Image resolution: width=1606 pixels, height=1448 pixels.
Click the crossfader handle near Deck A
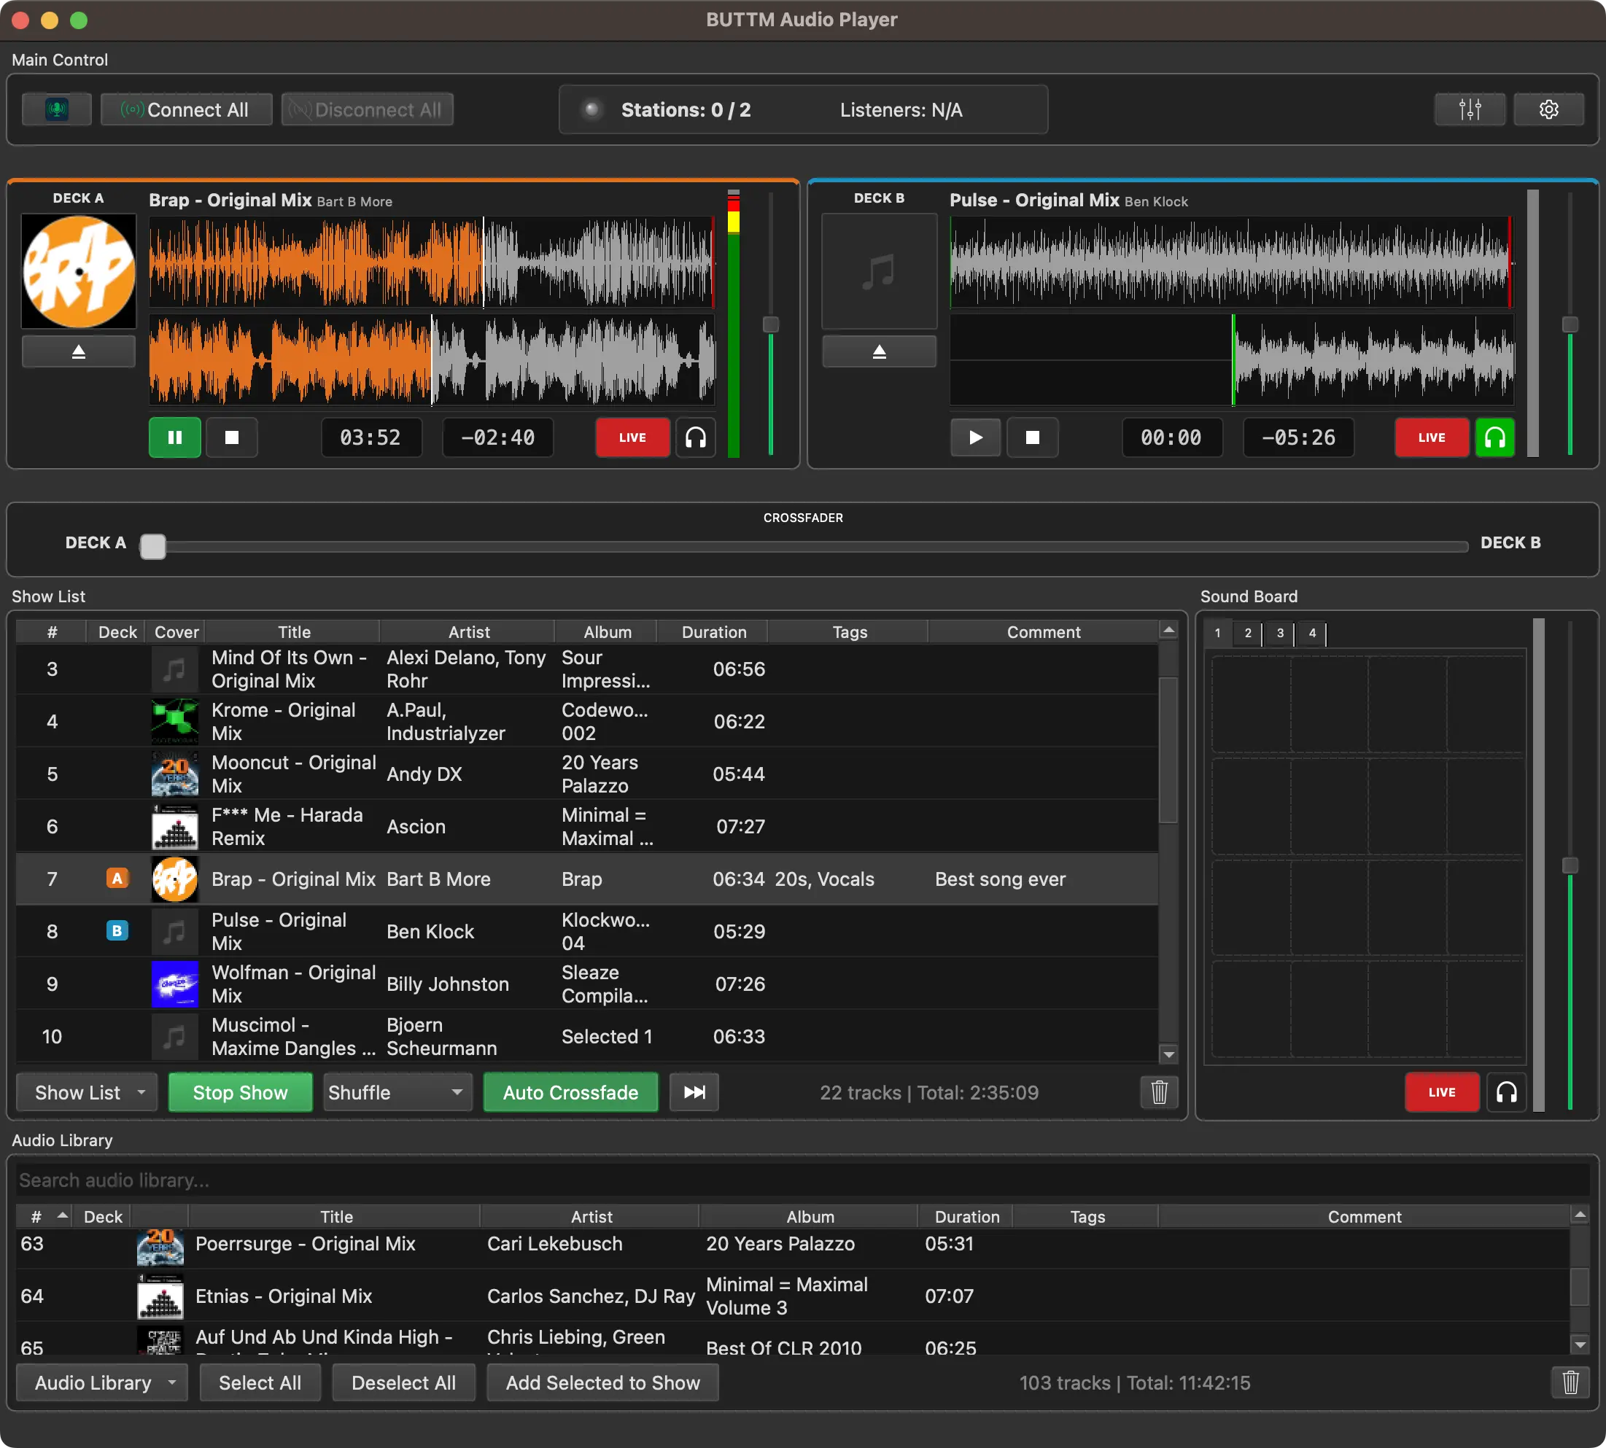153,546
